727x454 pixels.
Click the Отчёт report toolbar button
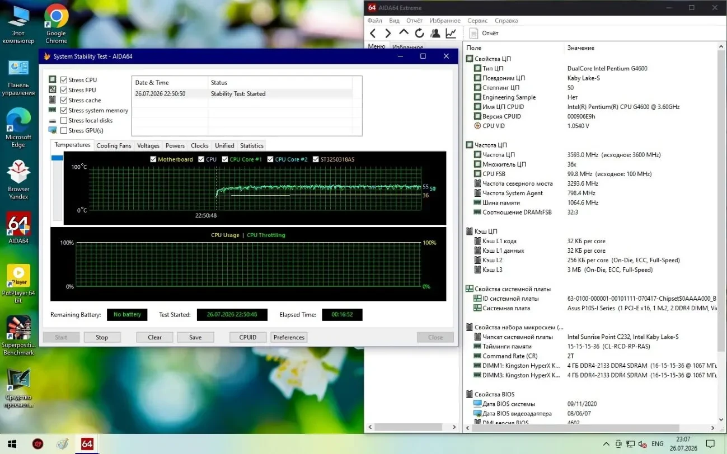pyautogui.click(x=484, y=34)
